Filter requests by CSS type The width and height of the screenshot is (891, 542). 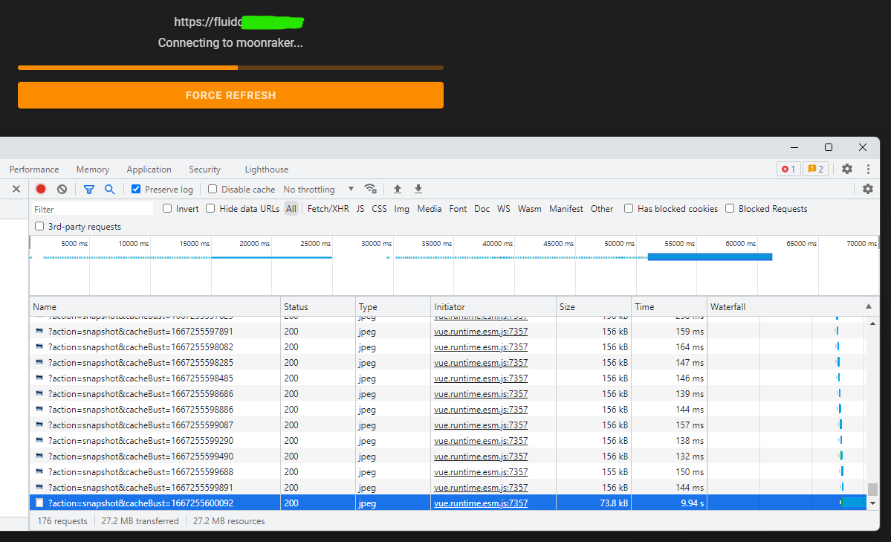tap(379, 209)
